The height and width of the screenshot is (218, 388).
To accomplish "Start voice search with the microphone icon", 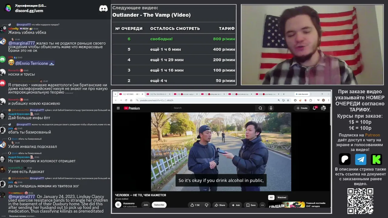I will tap(271, 108).
